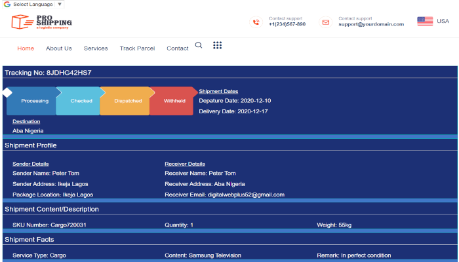Viewport: 459px width, 262px height.
Task: Click the phone support icon
Action: tap(256, 22)
